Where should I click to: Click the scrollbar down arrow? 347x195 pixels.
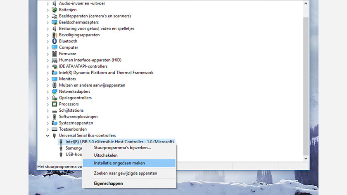click(x=306, y=158)
